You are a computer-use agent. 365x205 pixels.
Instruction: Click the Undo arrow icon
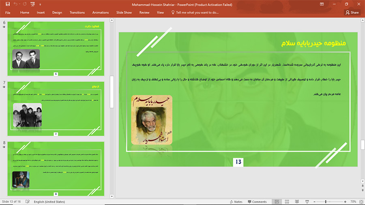pyautogui.click(x=16, y=4)
